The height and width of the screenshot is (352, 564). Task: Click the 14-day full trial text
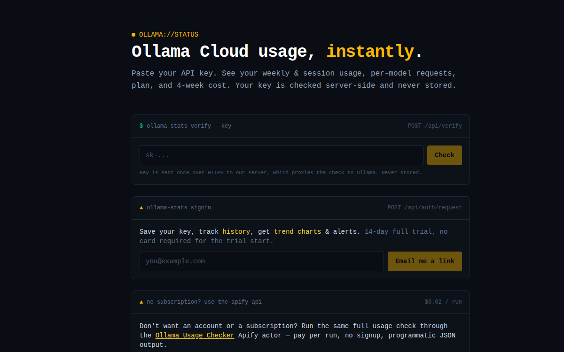[294, 236]
